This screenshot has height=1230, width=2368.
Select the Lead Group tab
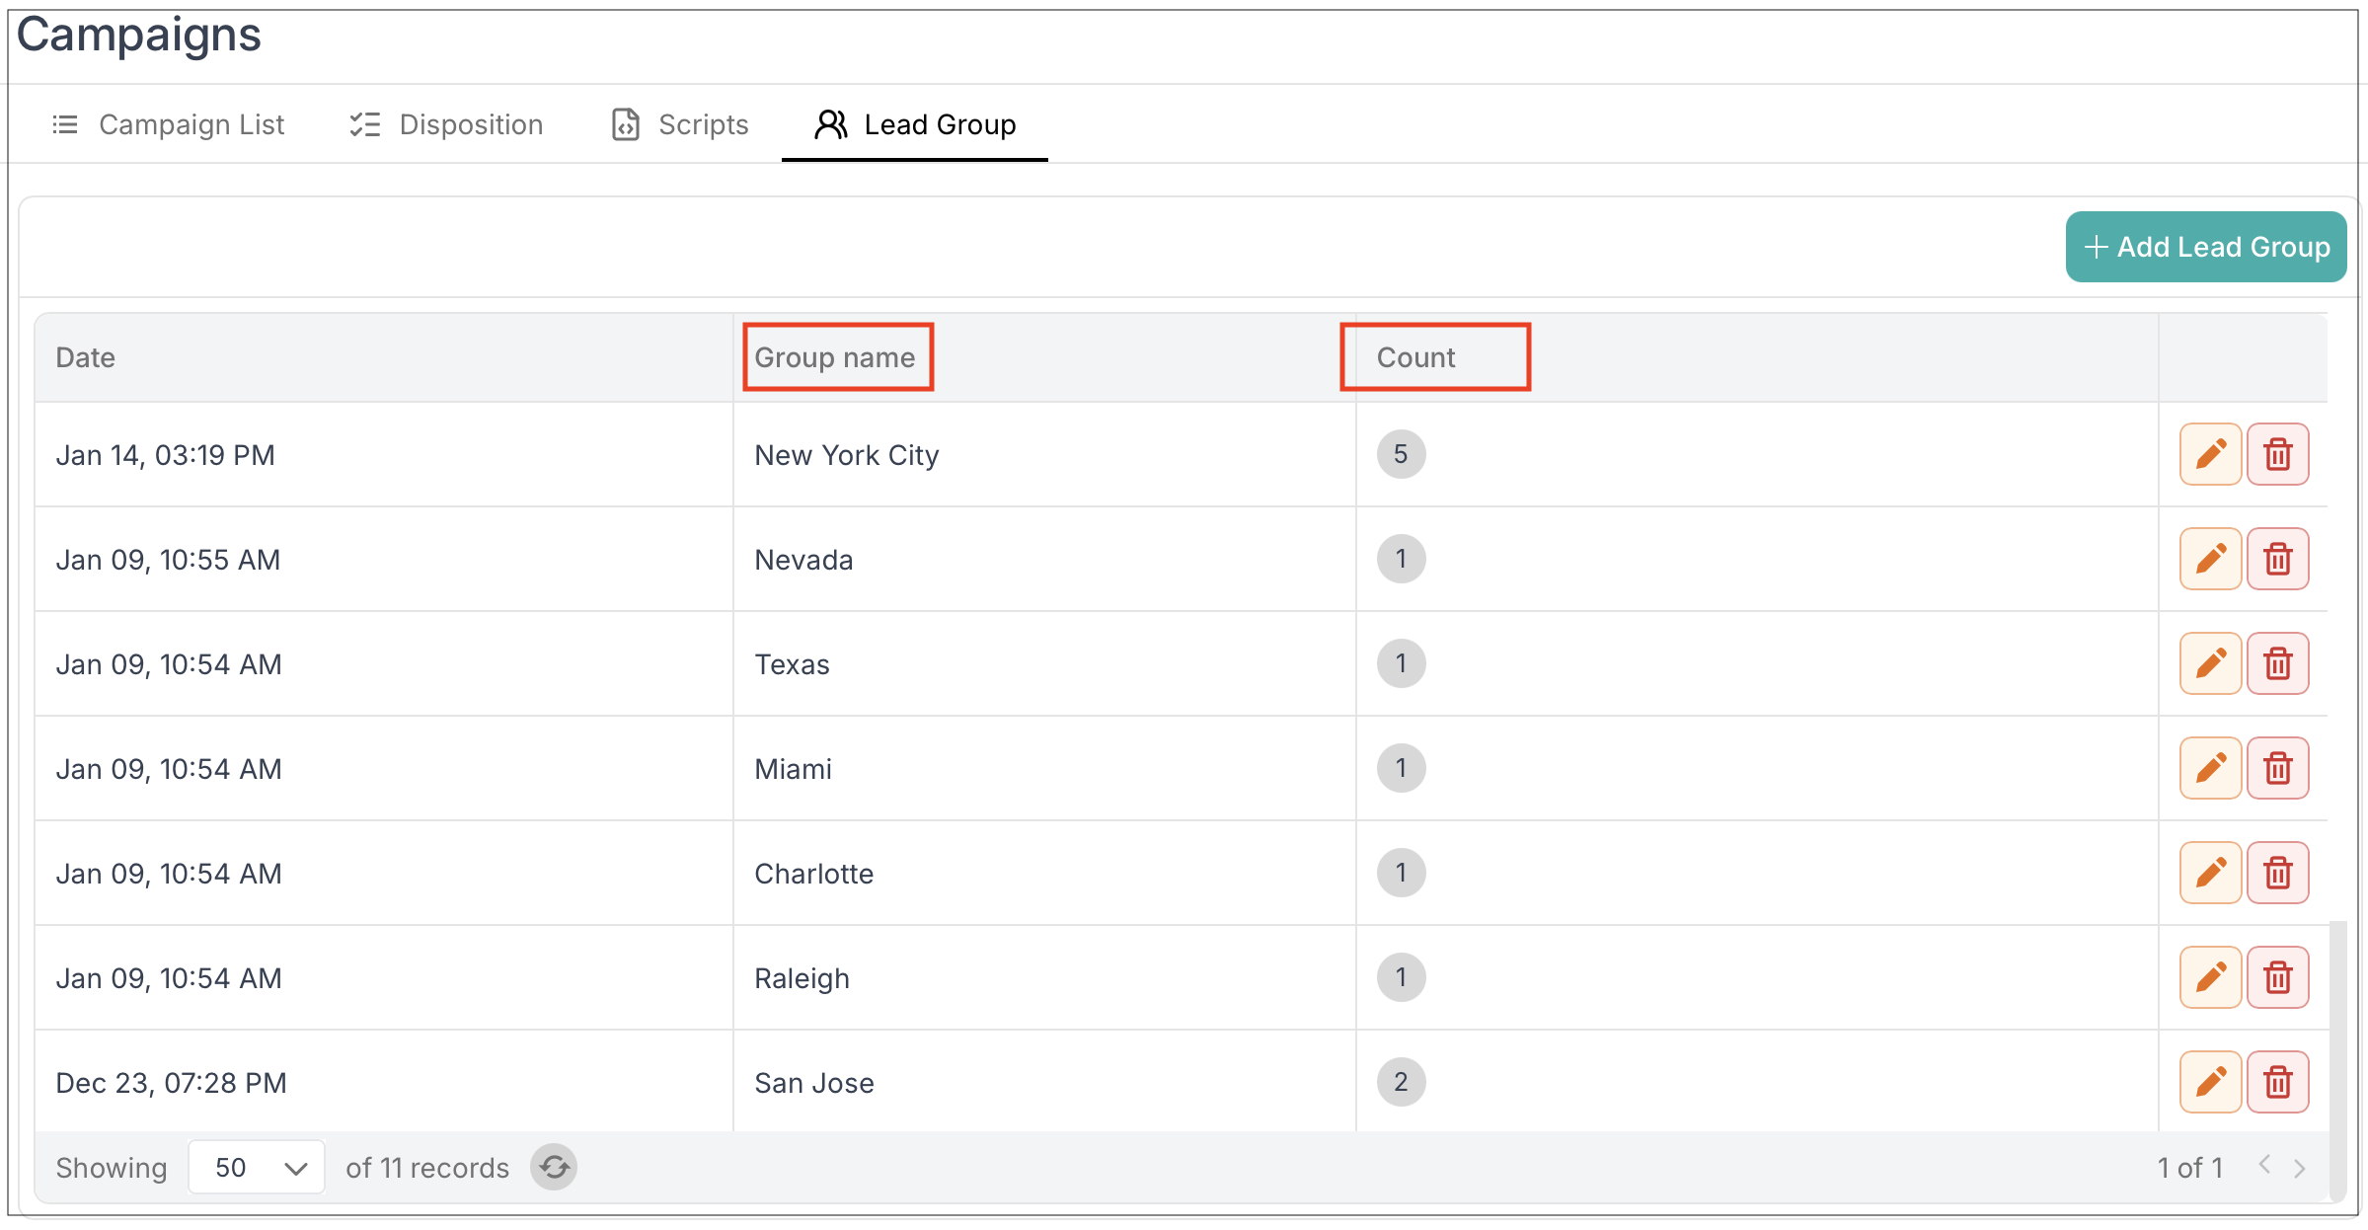(915, 124)
